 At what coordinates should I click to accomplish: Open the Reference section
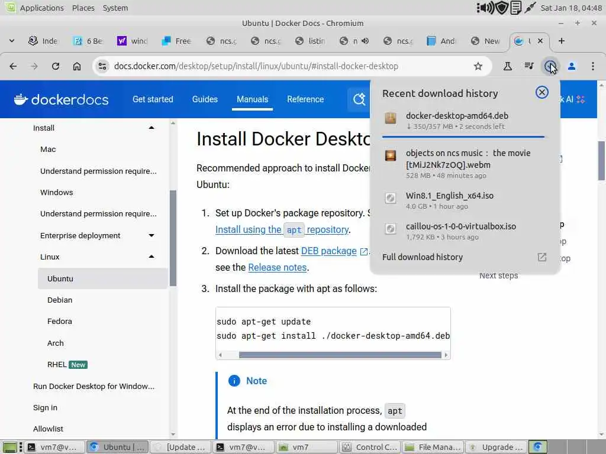305,99
